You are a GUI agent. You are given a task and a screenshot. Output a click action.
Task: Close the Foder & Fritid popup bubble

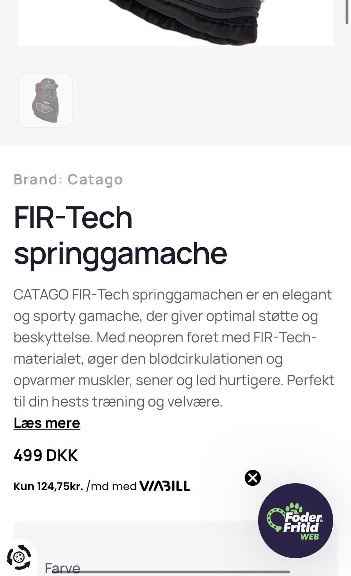[x=253, y=478]
